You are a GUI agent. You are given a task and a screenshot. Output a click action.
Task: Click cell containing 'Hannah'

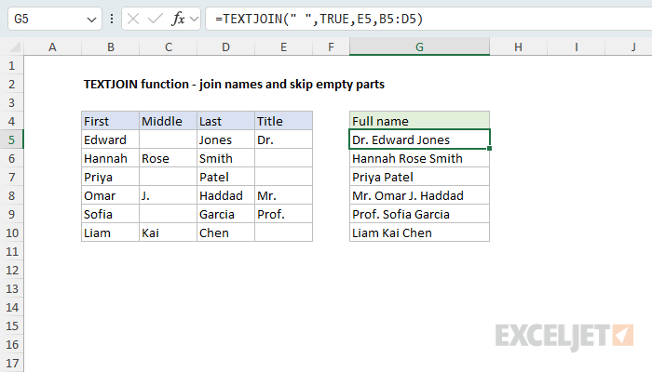111,159
